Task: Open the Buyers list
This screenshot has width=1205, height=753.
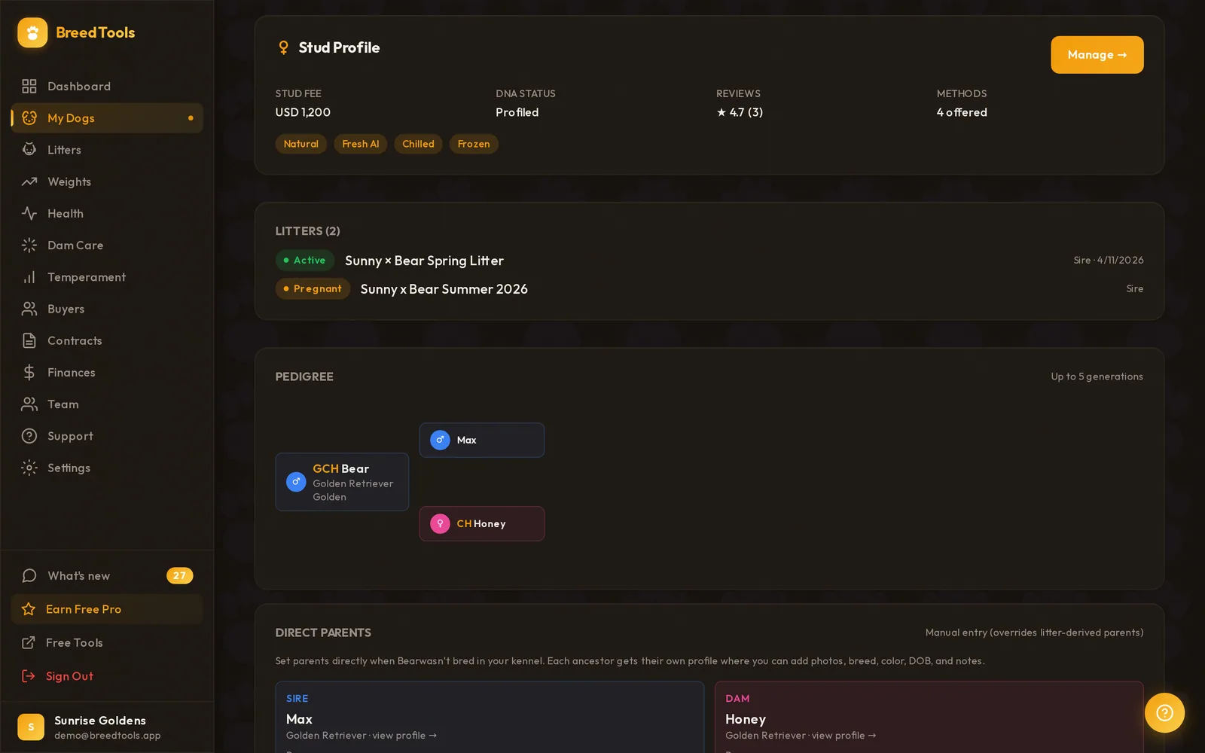Action: tap(107, 309)
